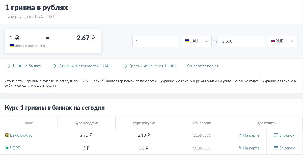Open the '1 UAH в банках' link
This screenshot has height=158, width=303.
click(x=27, y=66)
